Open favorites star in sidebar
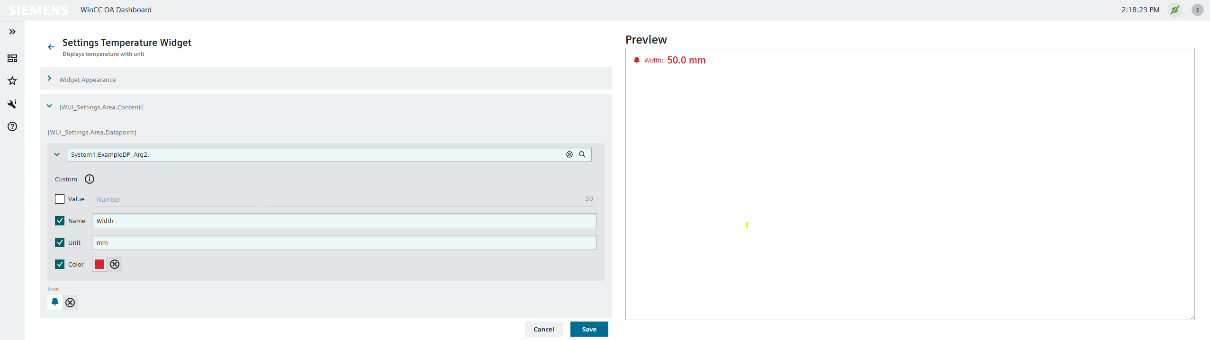The height and width of the screenshot is (340, 1210). (x=12, y=81)
